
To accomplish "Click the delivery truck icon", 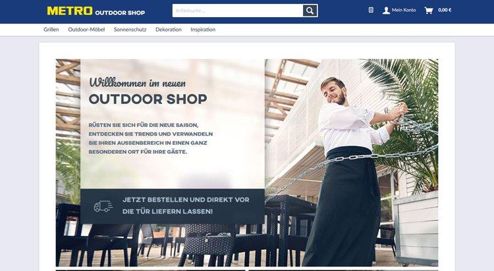I will (103, 207).
